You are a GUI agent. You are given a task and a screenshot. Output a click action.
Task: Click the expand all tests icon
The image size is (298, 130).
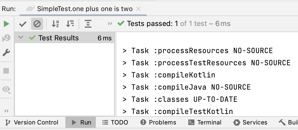pos(88,24)
